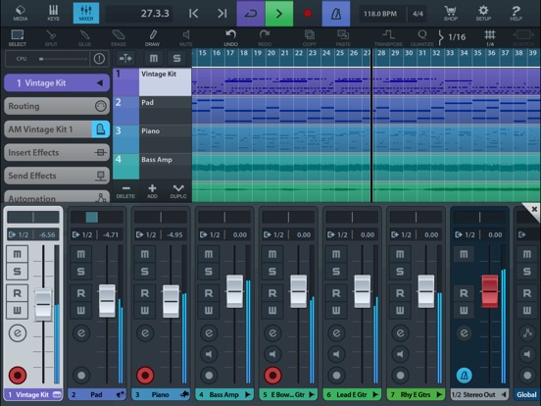The width and height of the screenshot is (541, 406).
Task: Mute the Vintage Kit mixer channel
Action: pyautogui.click(x=17, y=254)
